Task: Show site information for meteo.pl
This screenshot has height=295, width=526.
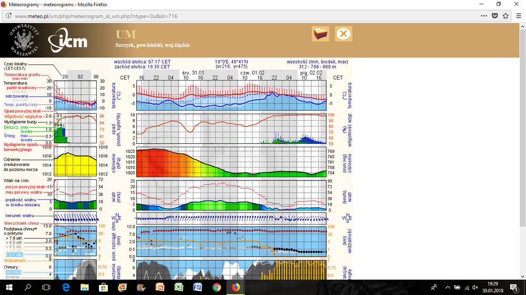Action: [8, 16]
